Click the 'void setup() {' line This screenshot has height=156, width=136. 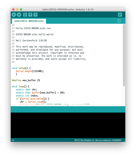(21, 68)
